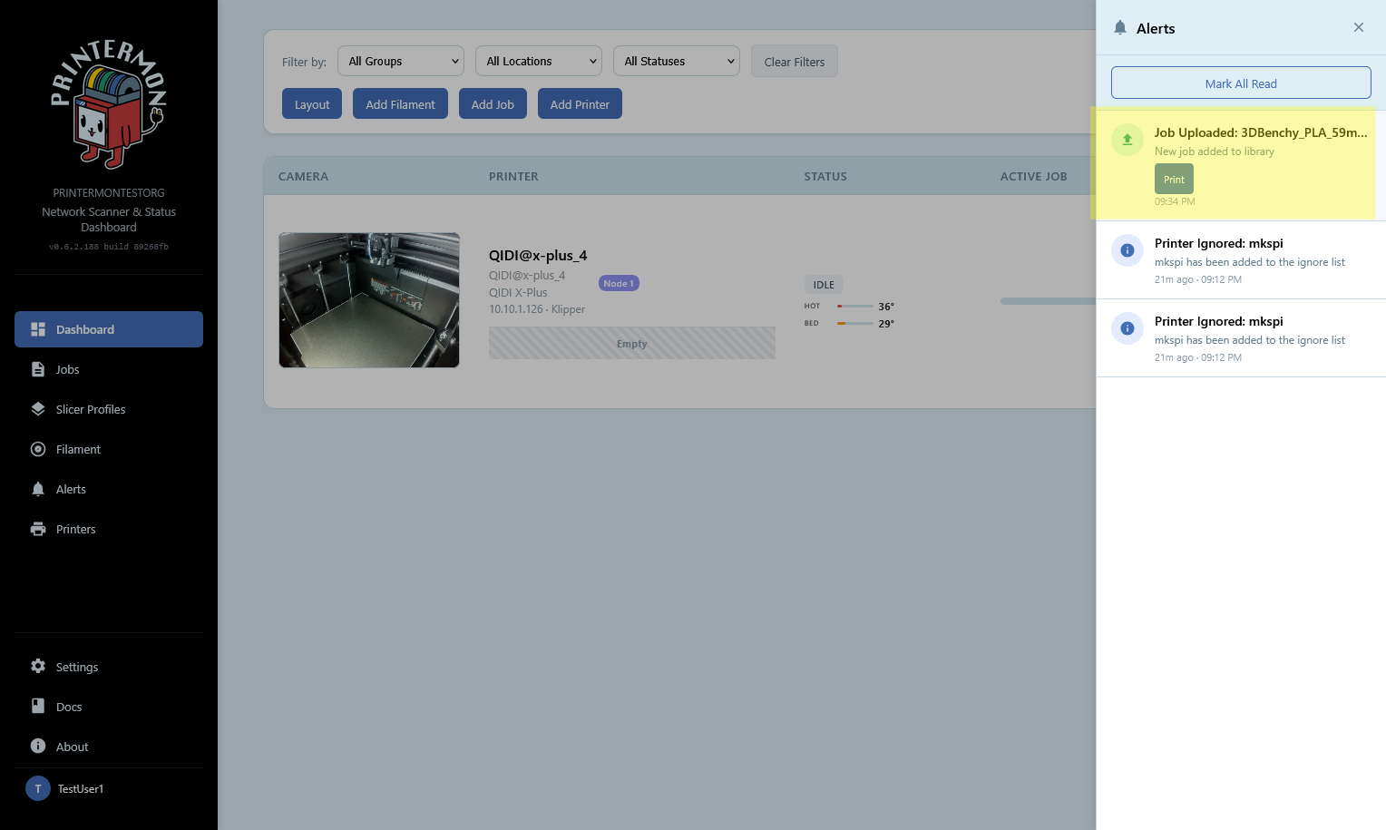The image size is (1386, 830).
Task: Click the Alerts bell icon in sidebar
Action: [38, 489]
